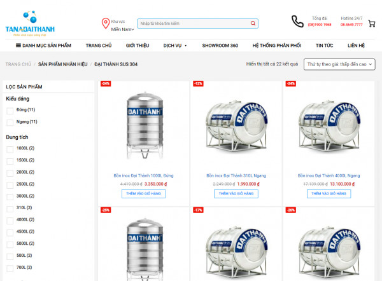
Task: Open the horizontal tank image under -17% badge
Action: (236, 252)
